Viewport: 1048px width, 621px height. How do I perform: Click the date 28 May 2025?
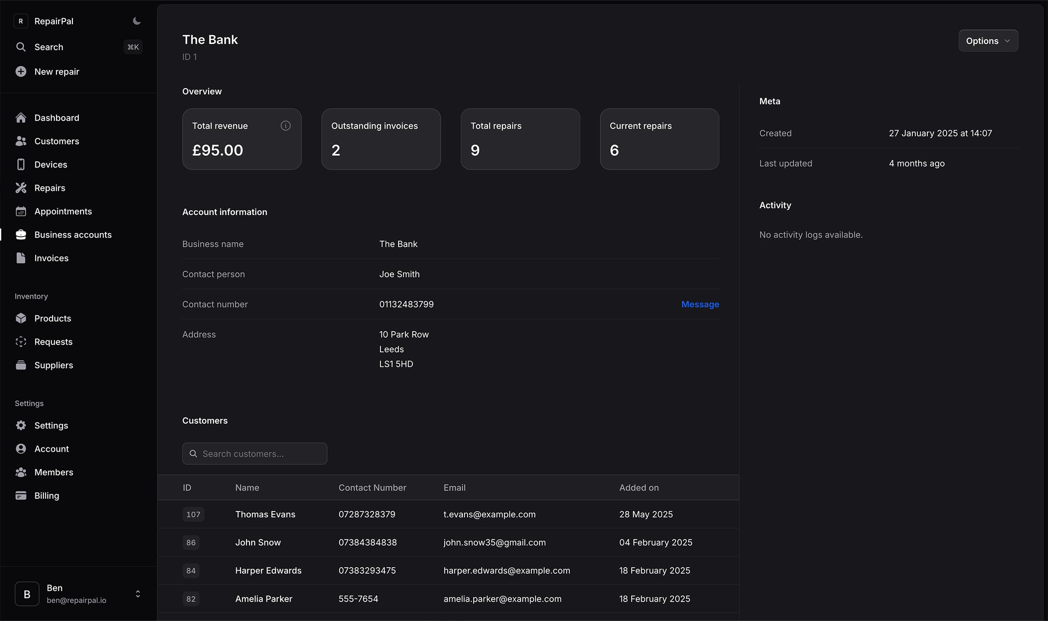click(646, 515)
